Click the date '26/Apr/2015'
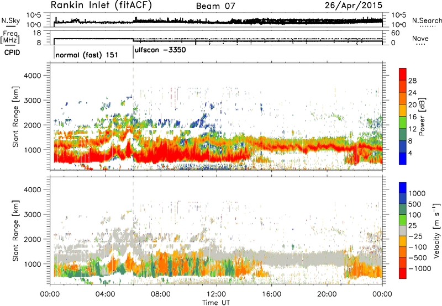Viewport: 442px width, 306px height. 354,5
